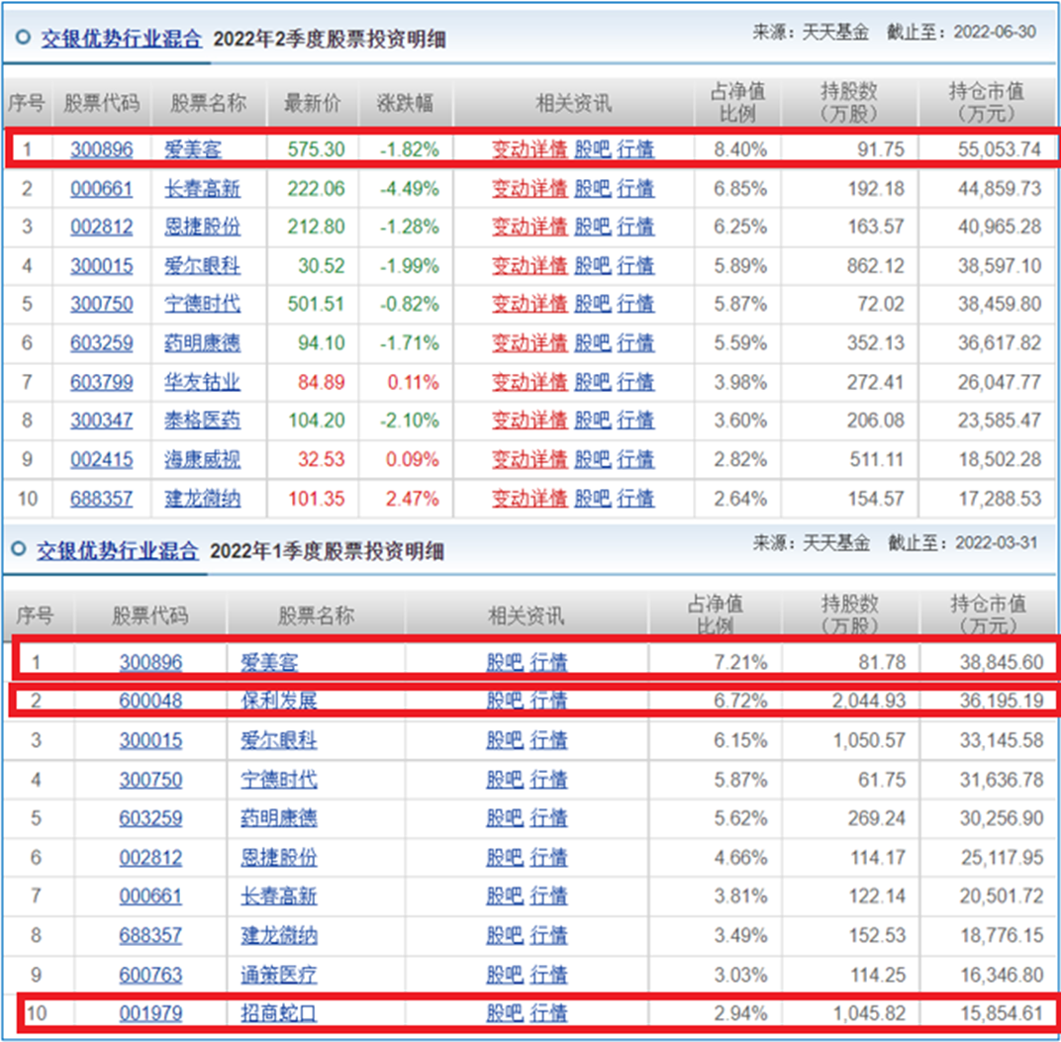Open 变动详情 for 建龙微纳 row
Screen dimensions: 1061x1042
[x=530, y=499]
